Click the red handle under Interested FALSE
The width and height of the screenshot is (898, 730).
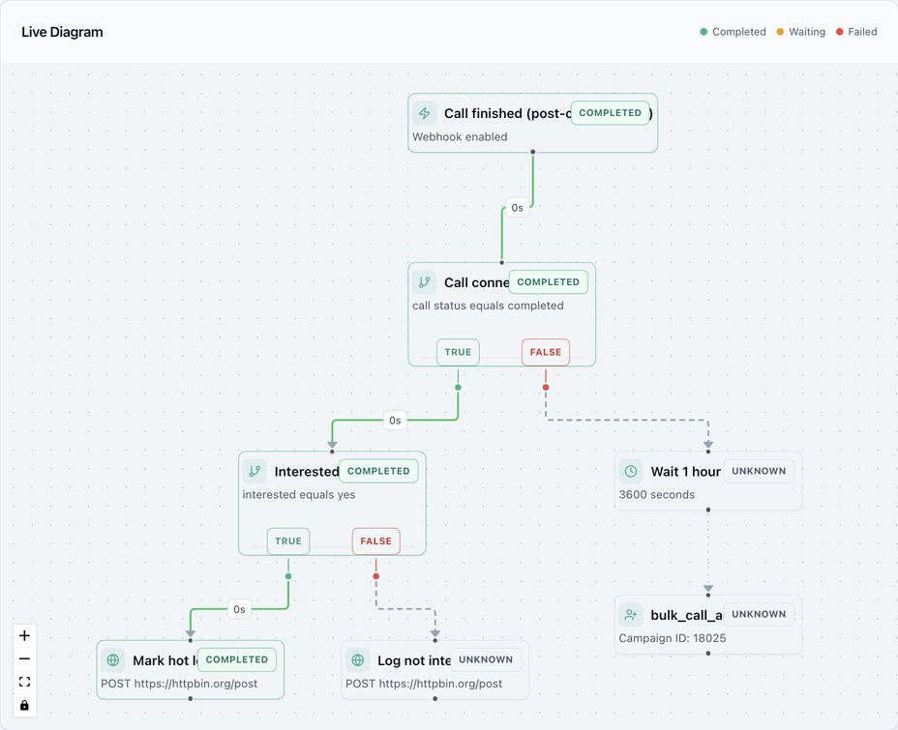point(375,576)
